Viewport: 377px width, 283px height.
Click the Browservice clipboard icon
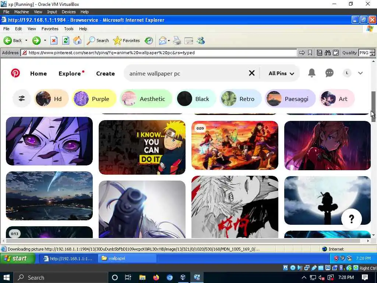(x=336, y=53)
